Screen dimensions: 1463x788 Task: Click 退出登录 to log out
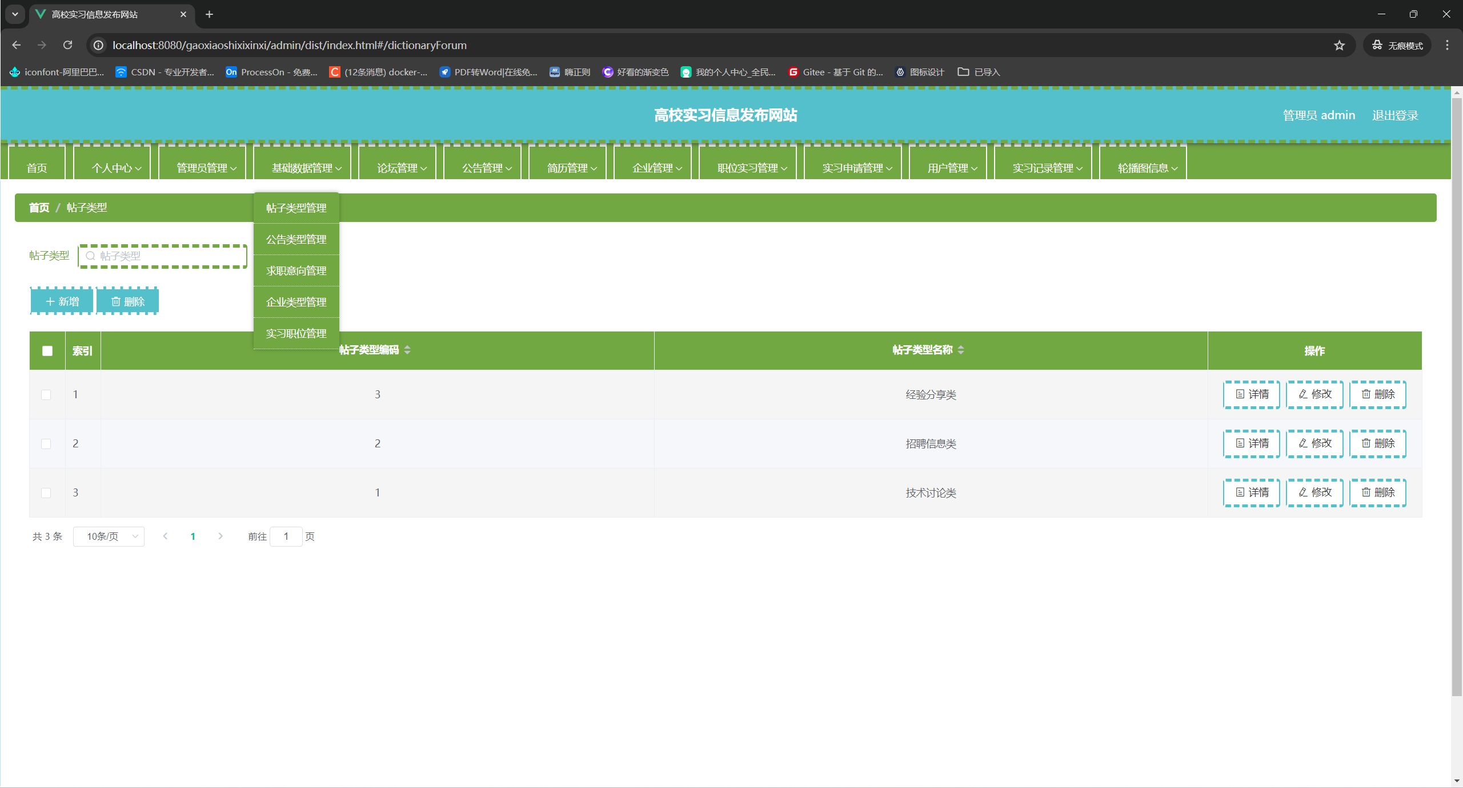[1395, 115]
